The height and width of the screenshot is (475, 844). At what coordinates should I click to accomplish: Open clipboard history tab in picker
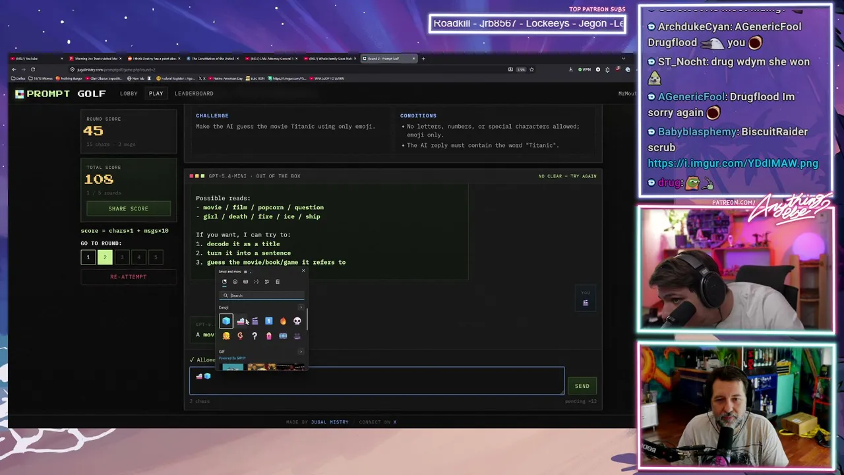[x=278, y=282]
